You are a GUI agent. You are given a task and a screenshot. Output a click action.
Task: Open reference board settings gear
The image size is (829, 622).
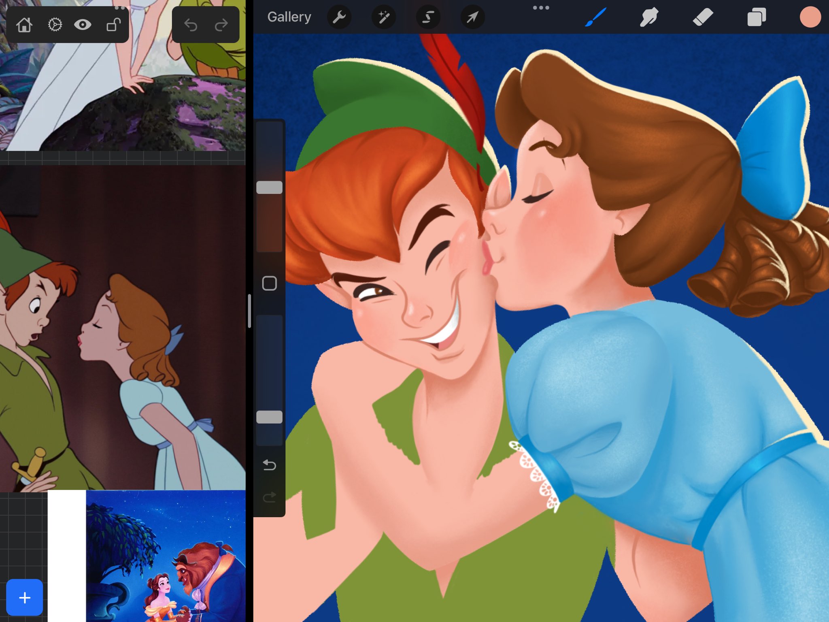point(55,25)
